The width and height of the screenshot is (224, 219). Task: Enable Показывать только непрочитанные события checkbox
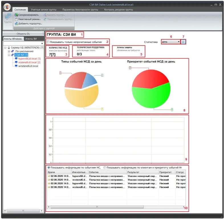point(48,42)
